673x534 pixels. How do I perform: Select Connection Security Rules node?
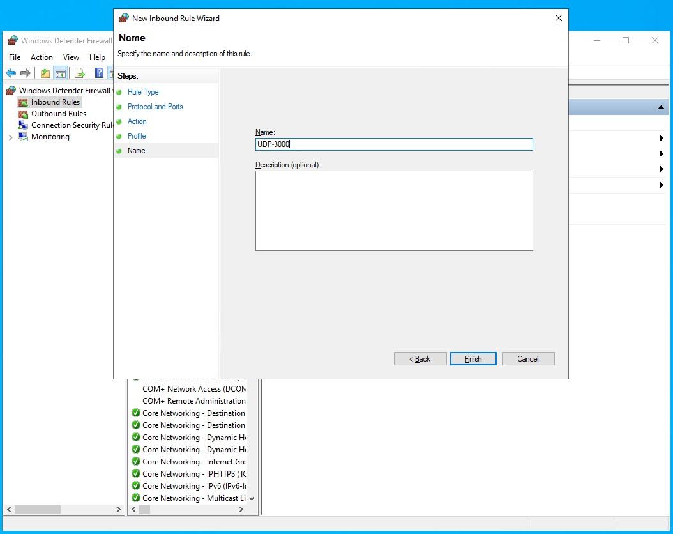(72, 125)
